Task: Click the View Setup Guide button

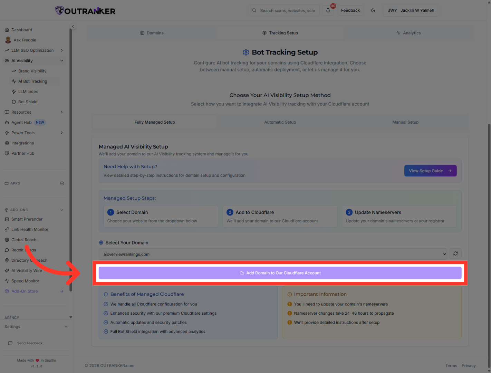Action: 430,171
